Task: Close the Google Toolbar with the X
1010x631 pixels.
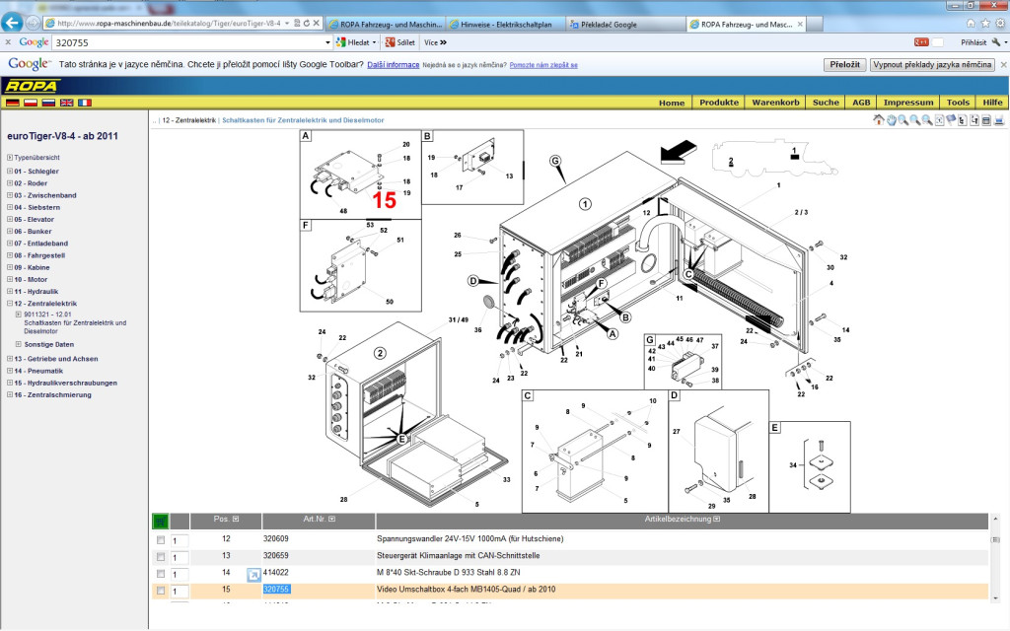Action: [x=7, y=41]
